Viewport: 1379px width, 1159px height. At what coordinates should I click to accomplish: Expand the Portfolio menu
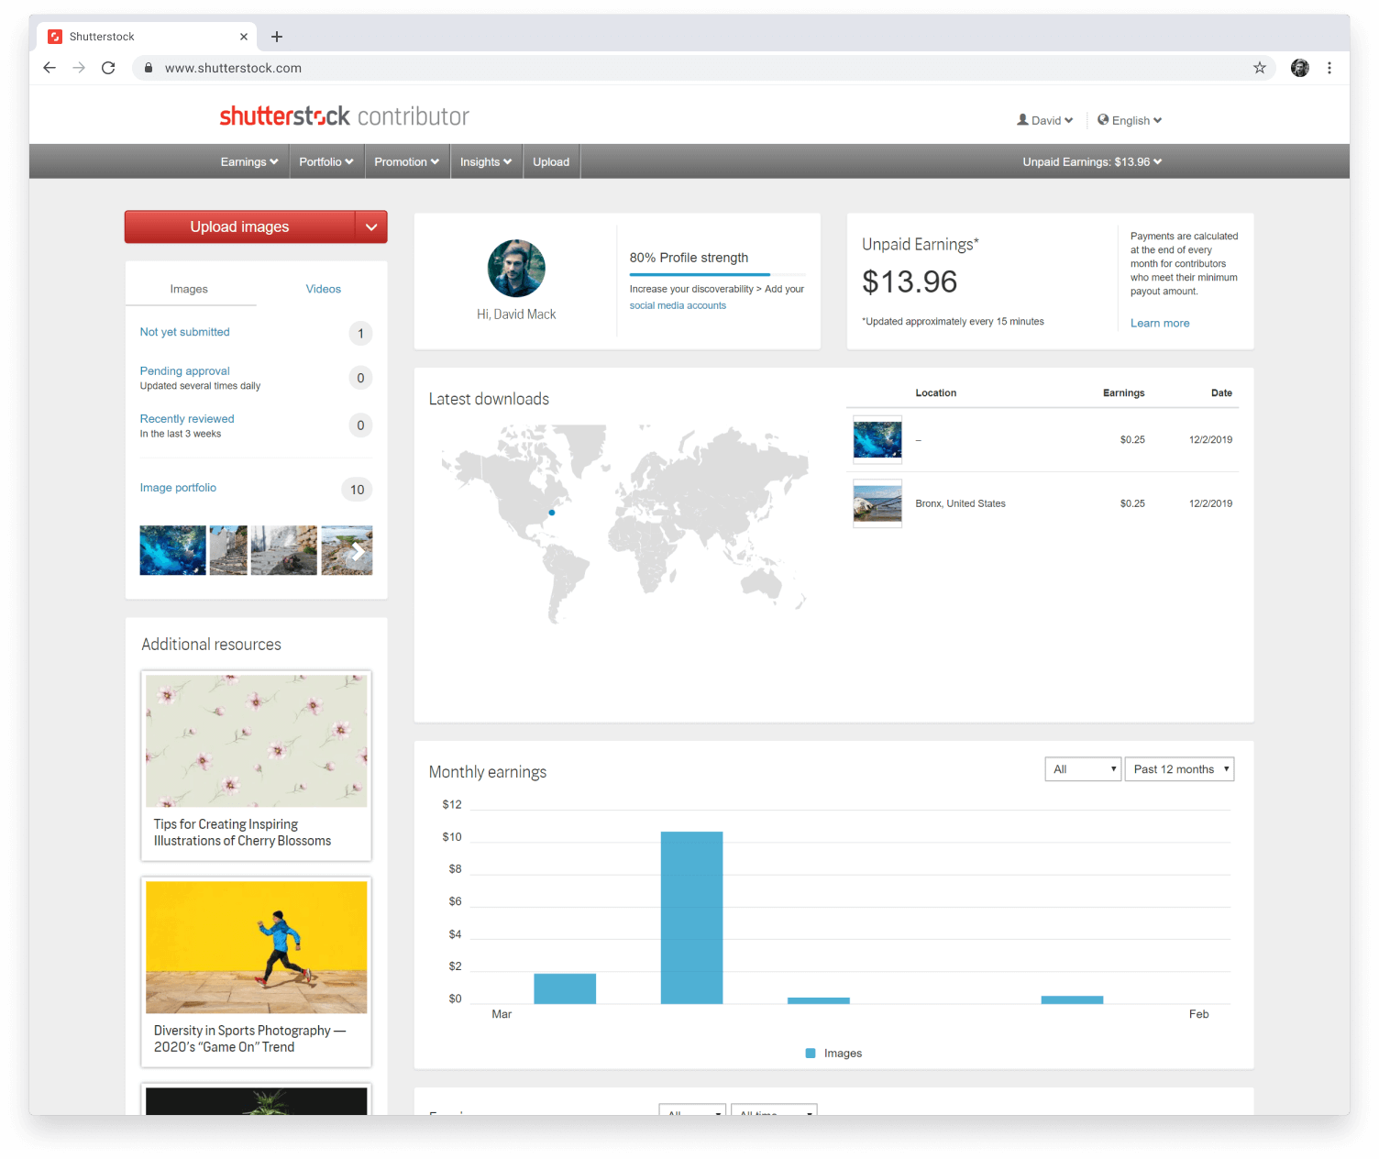(326, 161)
